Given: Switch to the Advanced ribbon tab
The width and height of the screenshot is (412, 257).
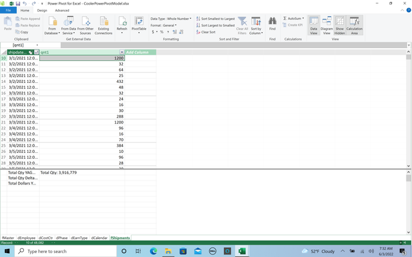Looking at the screenshot, I should tap(62, 10).
